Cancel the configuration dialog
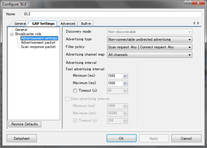The width and height of the screenshot is (207, 148). point(186,138)
